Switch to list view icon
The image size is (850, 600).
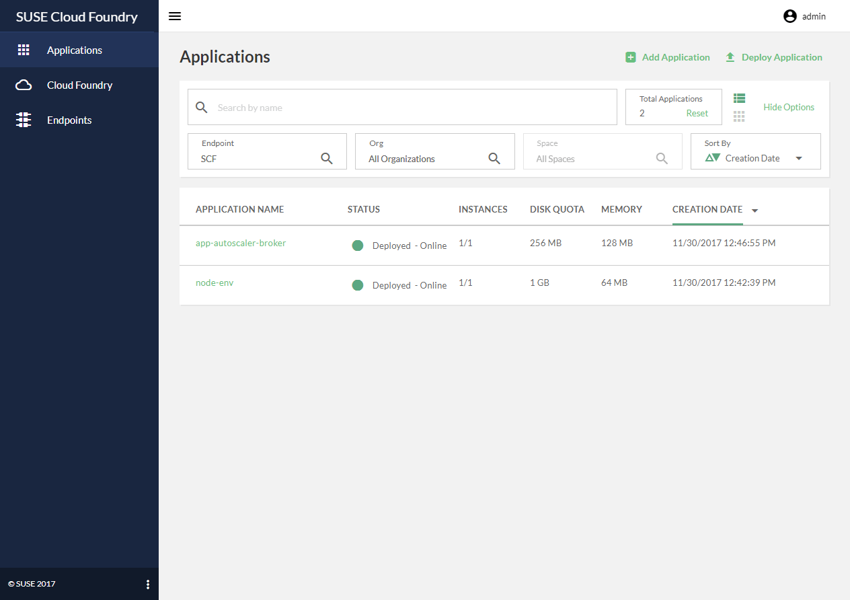tap(739, 98)
